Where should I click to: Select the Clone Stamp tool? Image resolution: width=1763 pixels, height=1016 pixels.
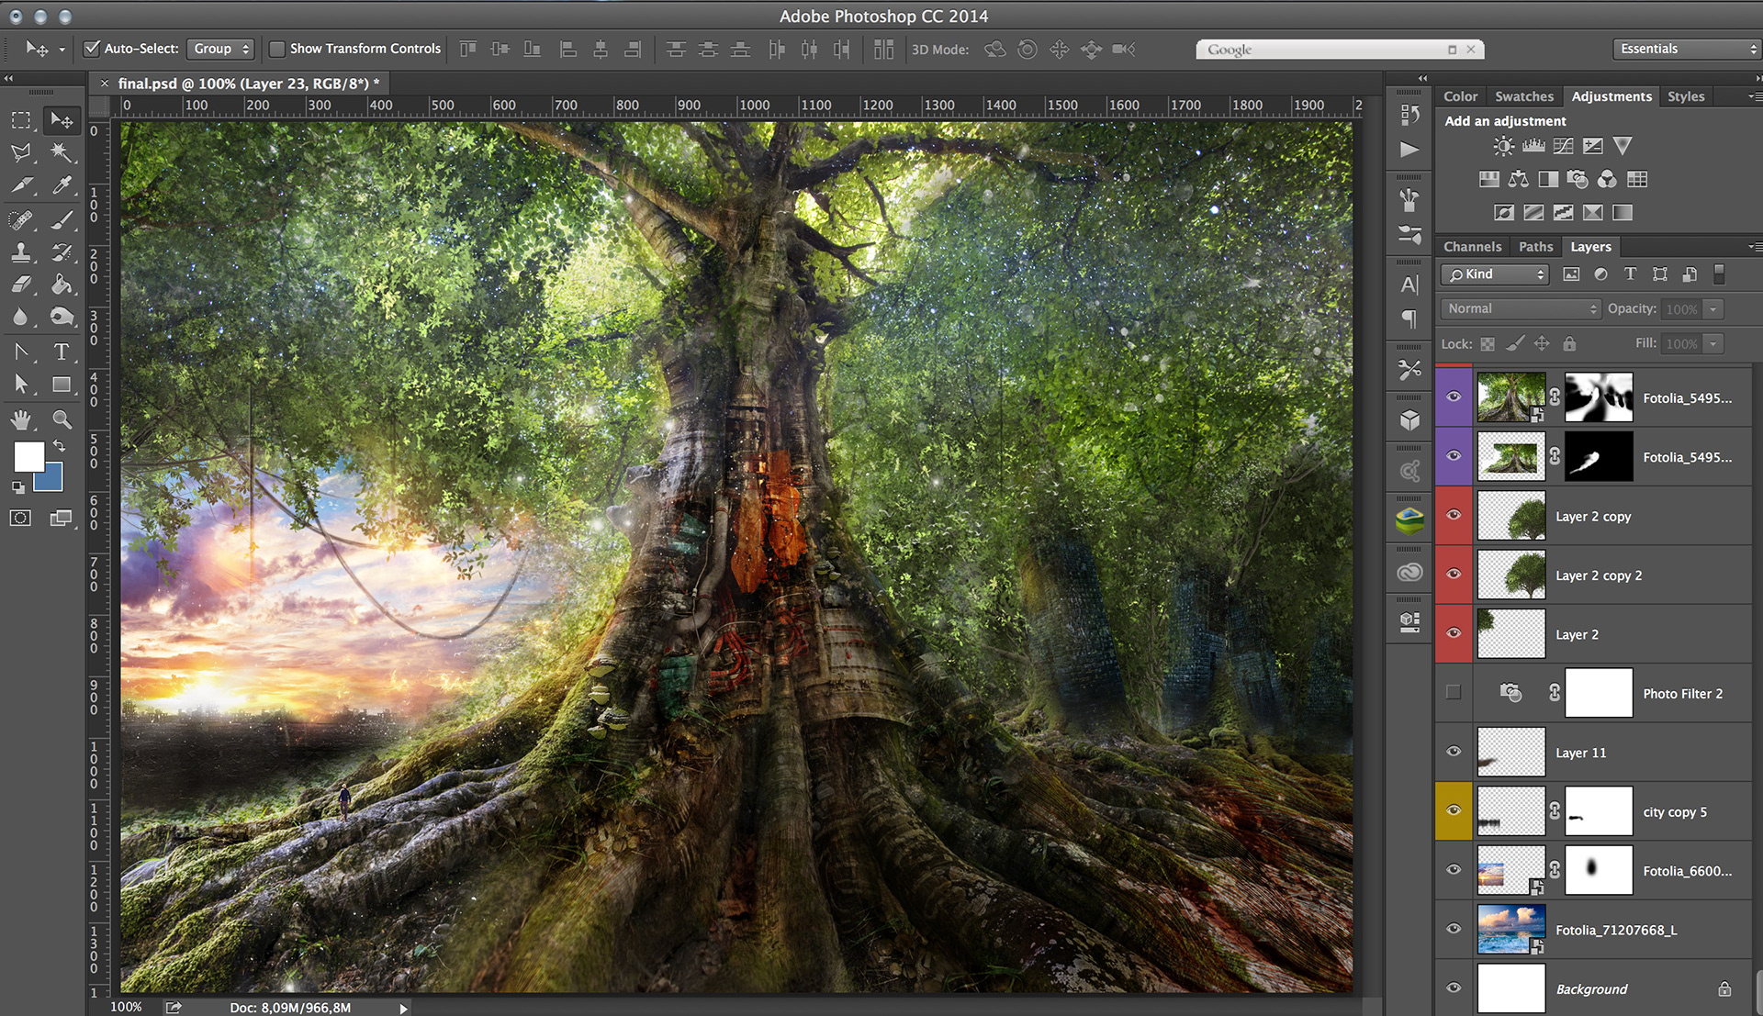click(x=21, y=252)
